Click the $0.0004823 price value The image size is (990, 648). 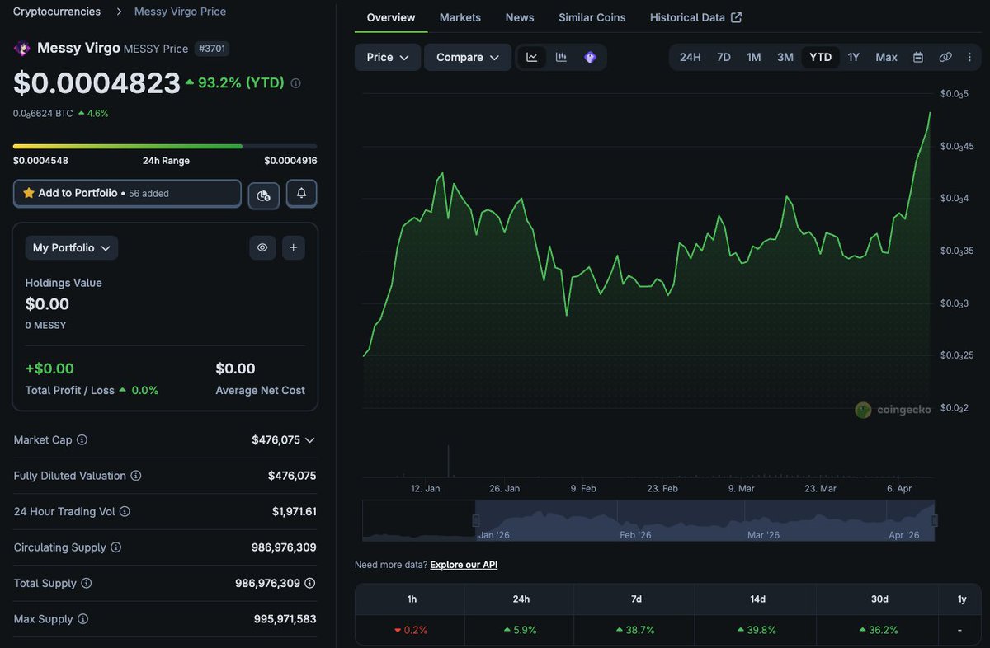point(97,83)
